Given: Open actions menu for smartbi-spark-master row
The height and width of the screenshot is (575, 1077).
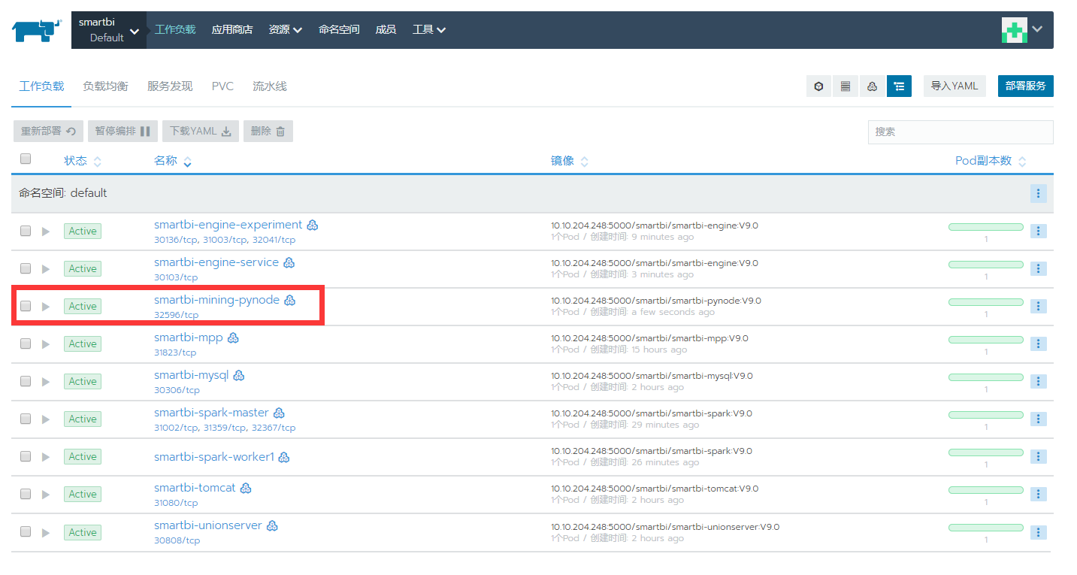Looking at the screenshot, I should [1038, 419].
